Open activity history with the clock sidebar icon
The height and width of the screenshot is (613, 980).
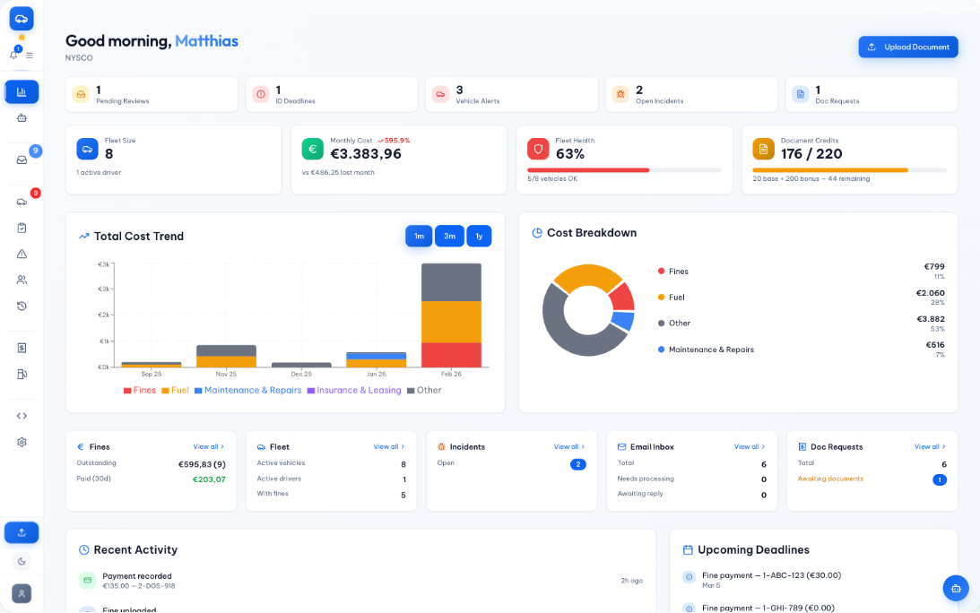point(22,306)
